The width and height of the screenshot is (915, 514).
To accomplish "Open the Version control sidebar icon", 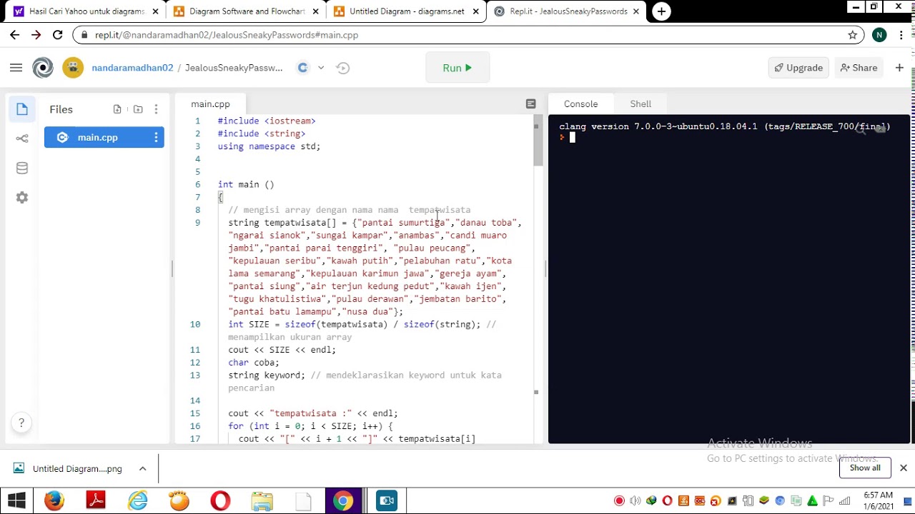I will [22, 138].
